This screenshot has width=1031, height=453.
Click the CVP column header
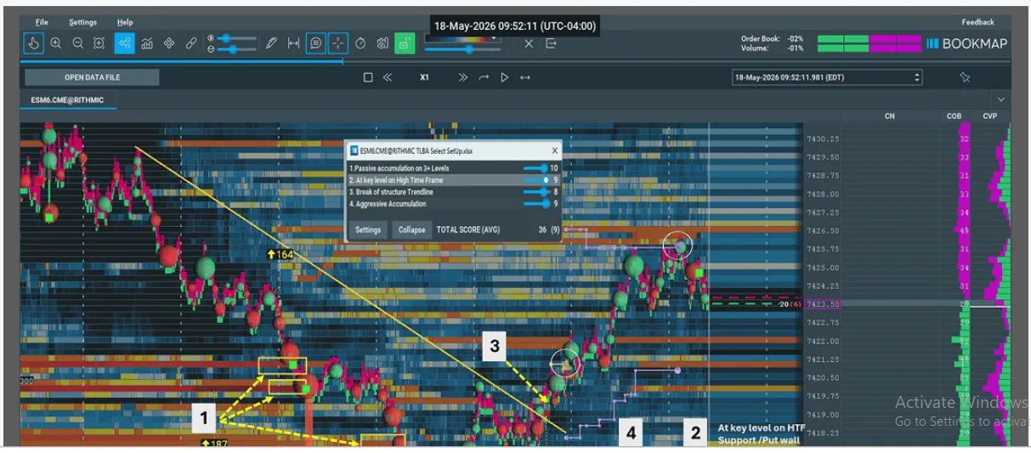[x=990, y=116]
